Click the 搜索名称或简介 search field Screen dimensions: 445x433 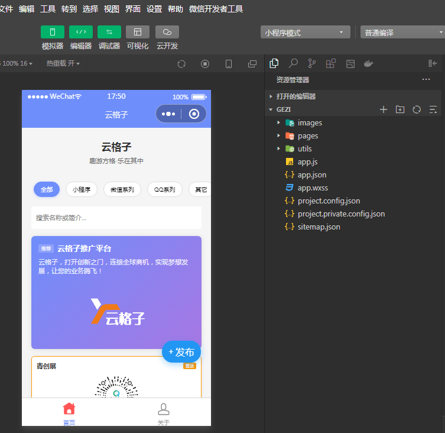point(116,218)
